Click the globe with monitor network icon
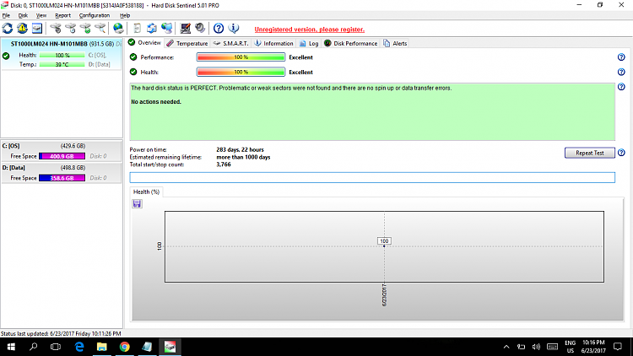This screenshot has height=356, width=633. [167, 28]
